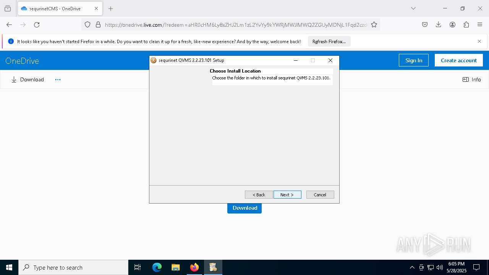Click Create account on OneDrive
Image resolution: width=489 pixels, height=275 pixels.
459,60
